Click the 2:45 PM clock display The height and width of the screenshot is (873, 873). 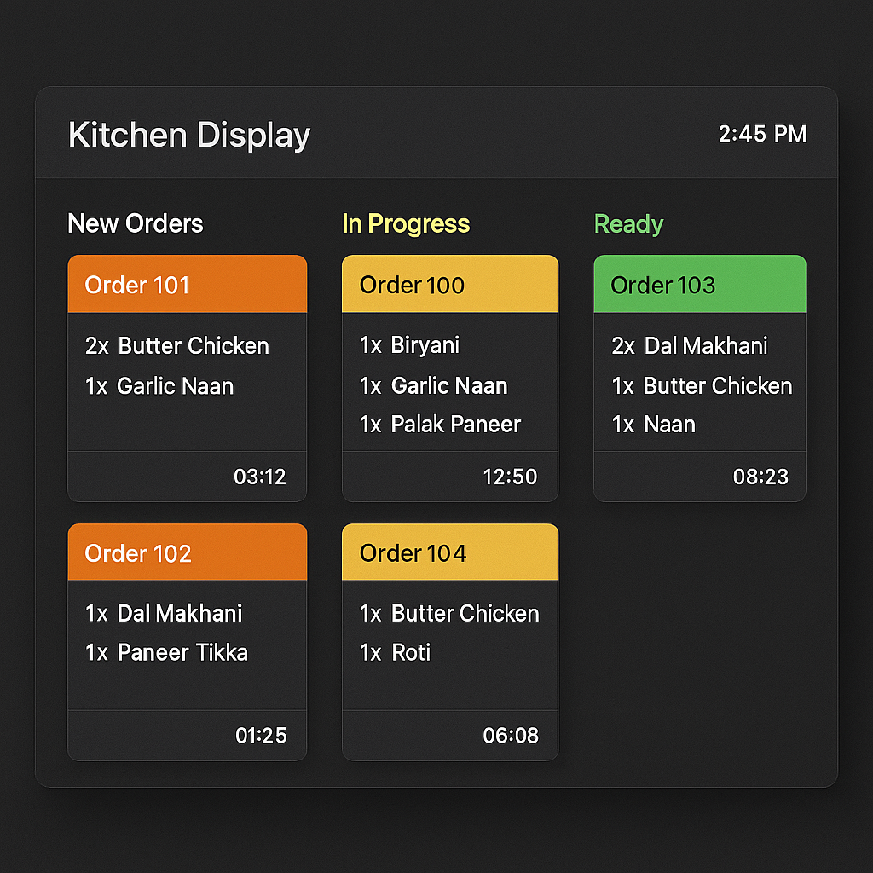click(761, 134)
